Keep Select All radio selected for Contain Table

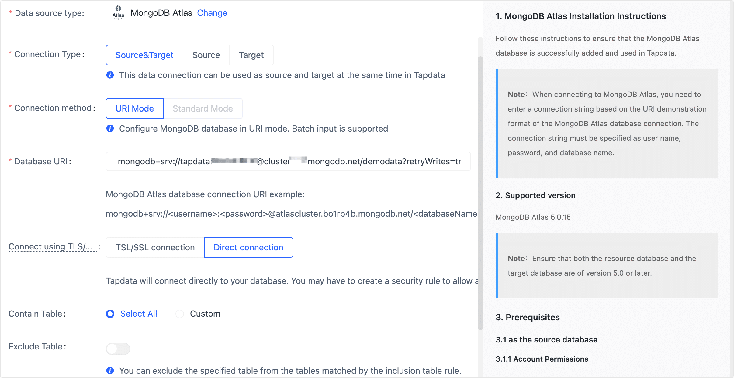tap(110, 314)
